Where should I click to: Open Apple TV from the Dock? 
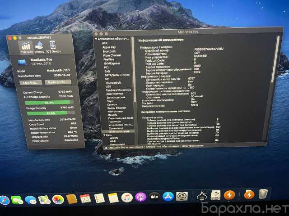[x=154, y=197]
